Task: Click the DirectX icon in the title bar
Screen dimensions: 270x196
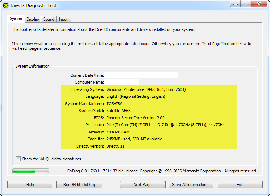Action: coord(6,5)
